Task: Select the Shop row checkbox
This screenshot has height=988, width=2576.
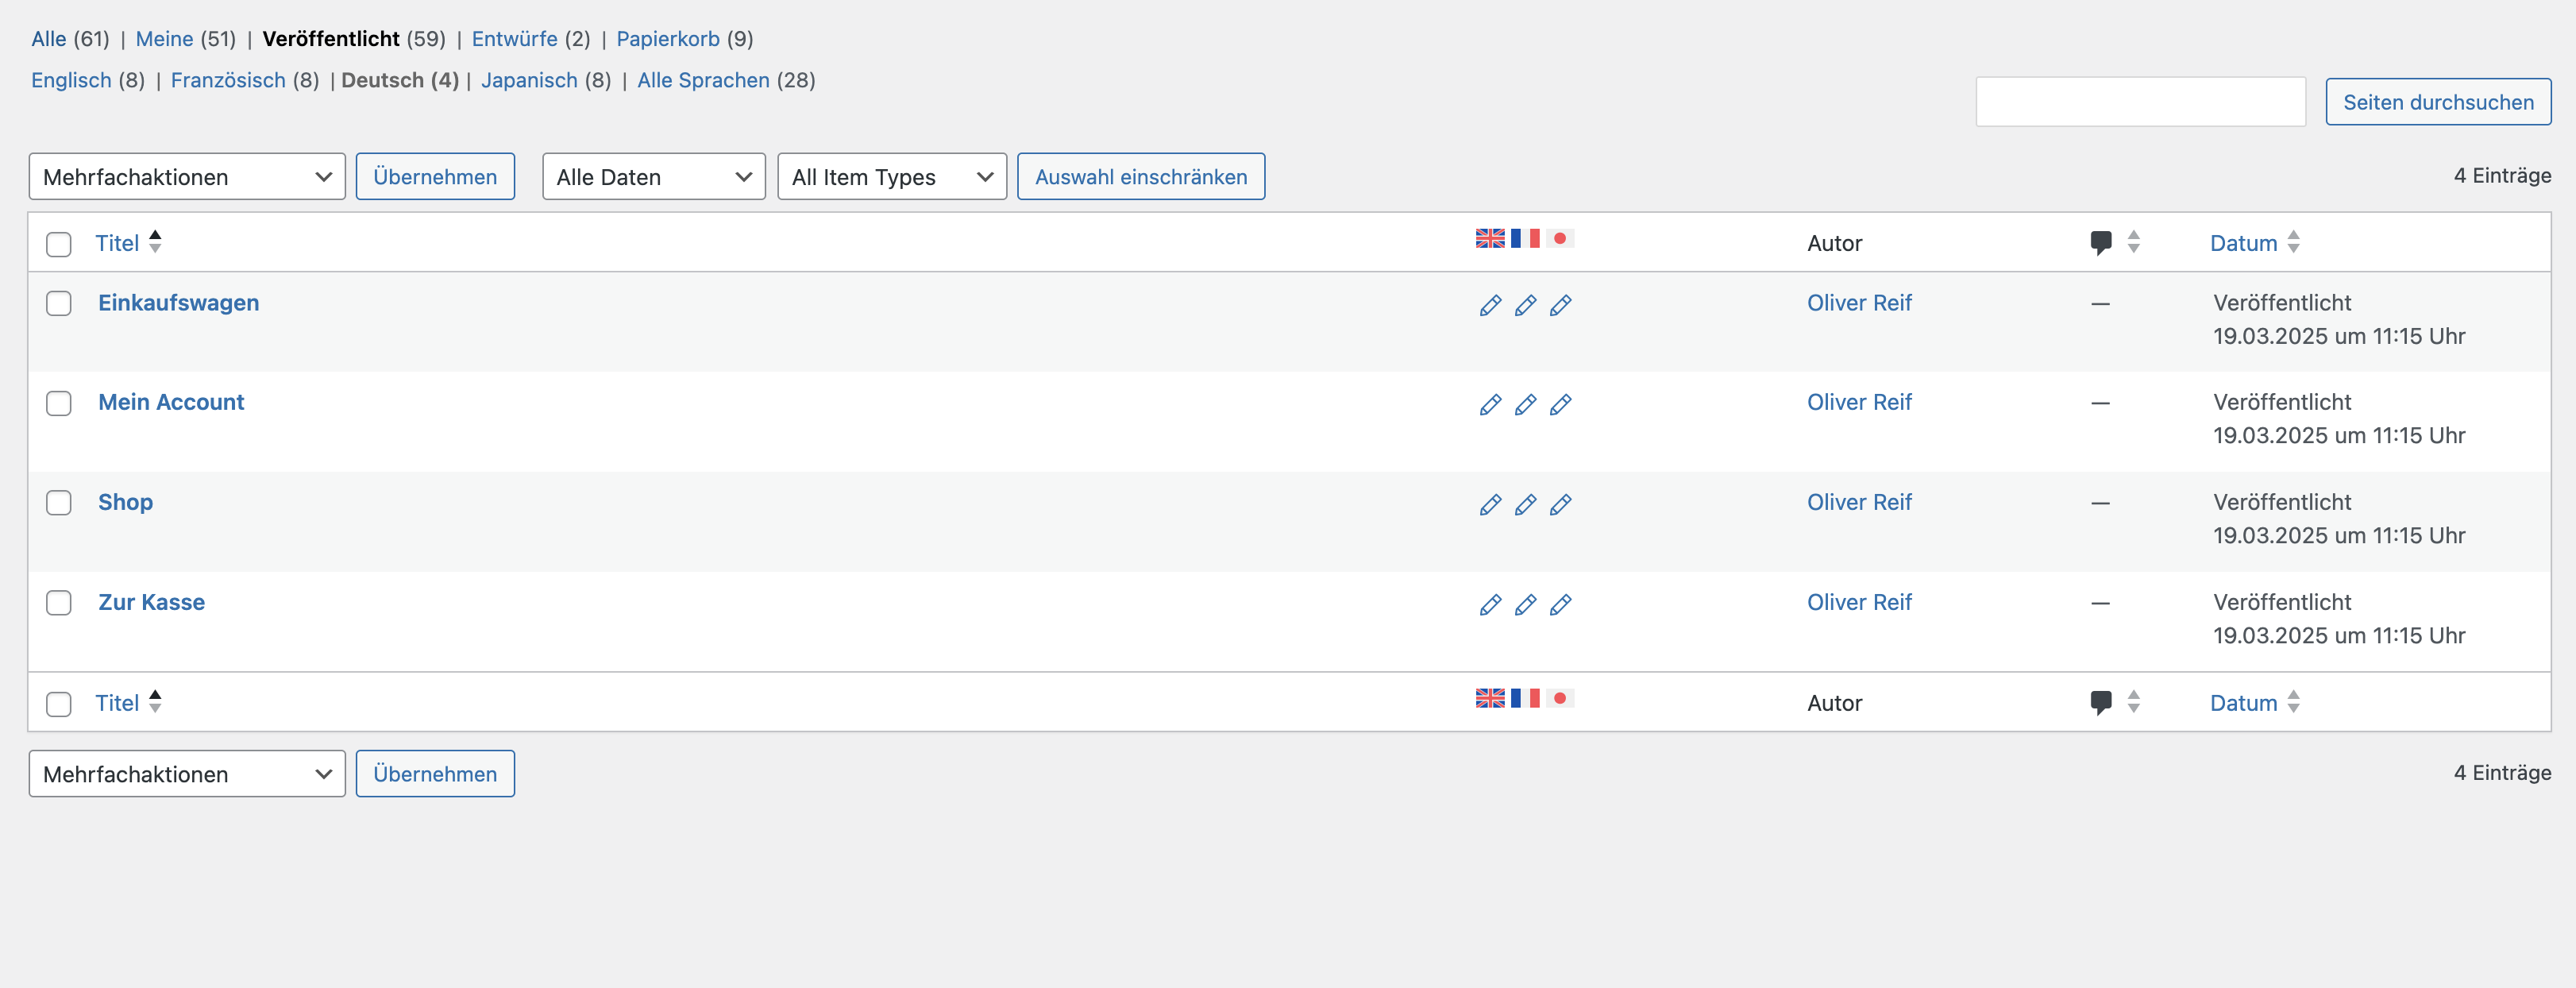Action: tap(59, 502)
